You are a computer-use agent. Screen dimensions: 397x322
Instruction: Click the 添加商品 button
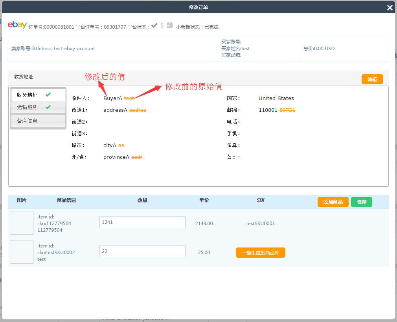pyautogui.click(x=333, y=202)
